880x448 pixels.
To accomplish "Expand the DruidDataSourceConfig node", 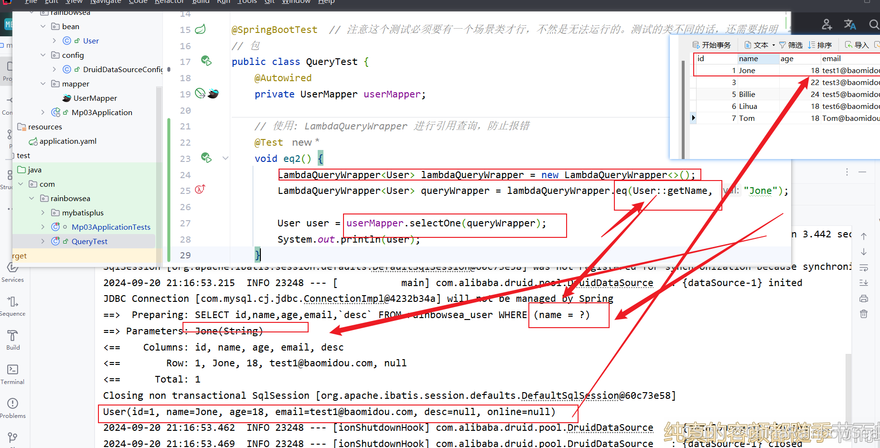I will 54,69.
